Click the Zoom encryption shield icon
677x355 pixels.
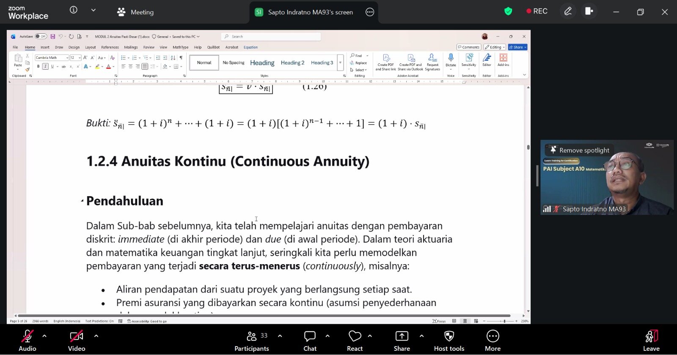pyautogui.click(x=508, y=11)
